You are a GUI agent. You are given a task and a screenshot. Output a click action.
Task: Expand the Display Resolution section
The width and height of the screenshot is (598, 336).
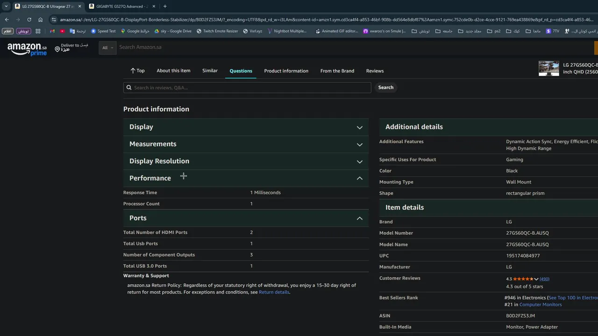[x=359, y=161]
